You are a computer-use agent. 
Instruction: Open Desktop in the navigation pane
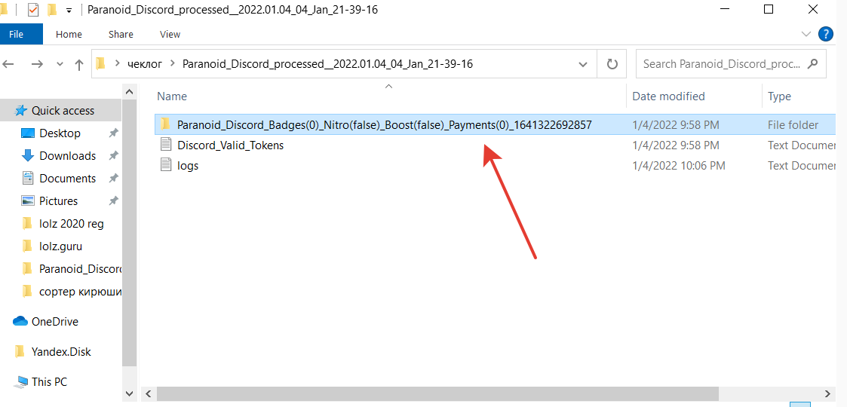pos(60,133)
